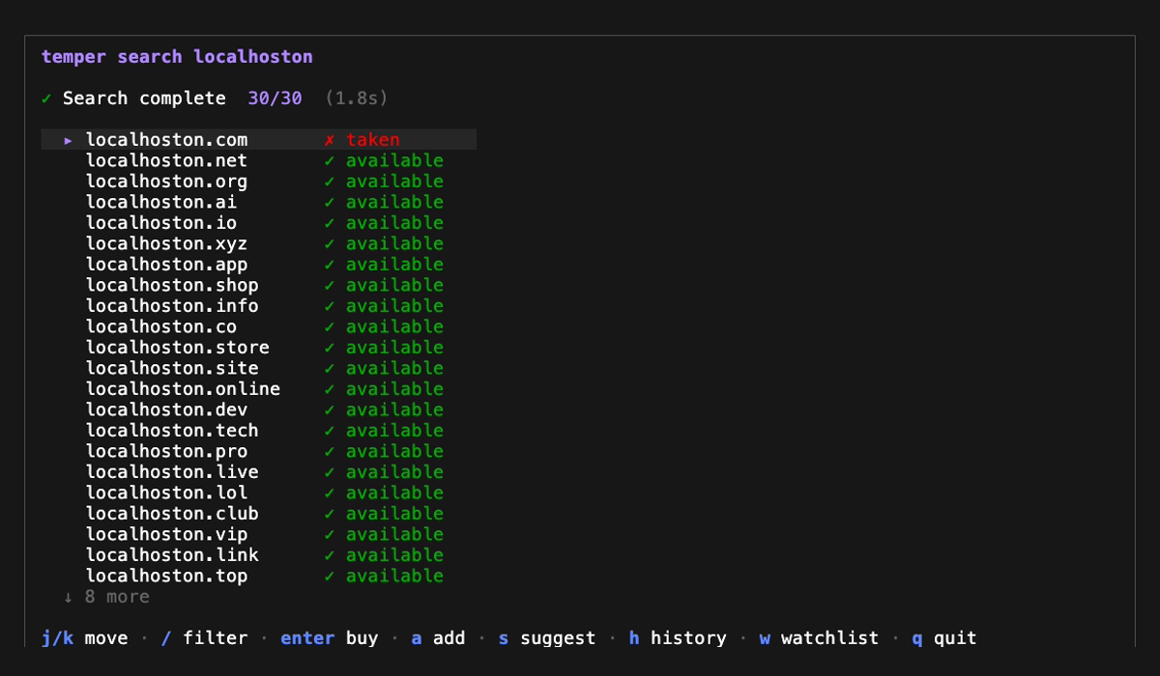The width and height of the screenshot is (1160, 676).
Task: Select the localhoston.org domain
Action: click(x=166, y=182)
